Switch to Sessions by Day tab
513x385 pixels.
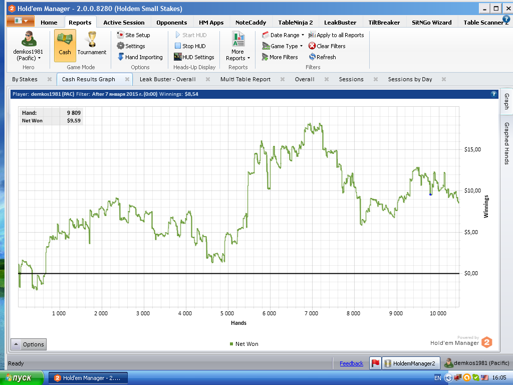click(410, 79)
